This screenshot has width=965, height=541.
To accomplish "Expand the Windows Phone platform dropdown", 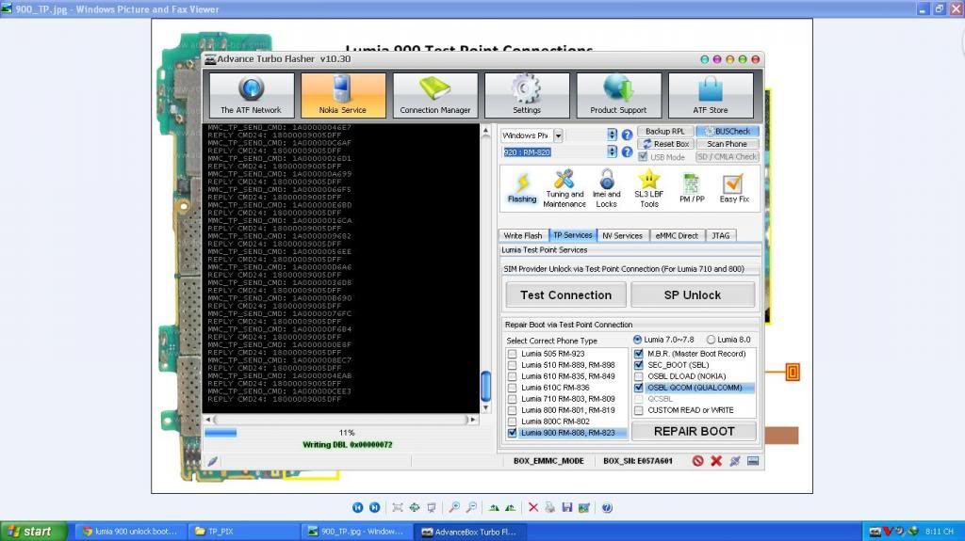I will pos(558,135).
